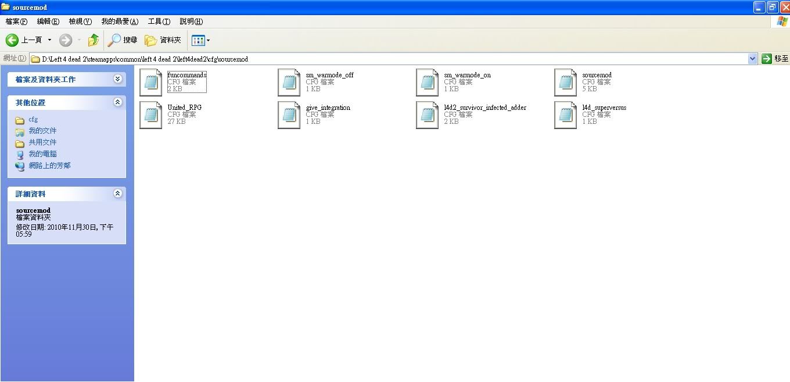Image resolution: width=790 pixels, height=382 pixels.
Task: Collapse the Details (詳細資料) panel
Action: (118, 194)
